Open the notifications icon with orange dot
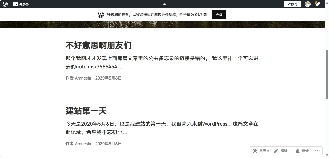The height and width of the screenshot is (158, 329). pyautogui.click(x=317, y=4)
